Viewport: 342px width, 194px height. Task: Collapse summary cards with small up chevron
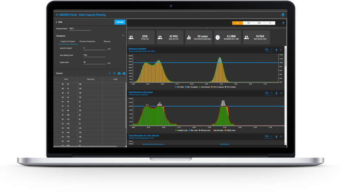coord(207,28)
